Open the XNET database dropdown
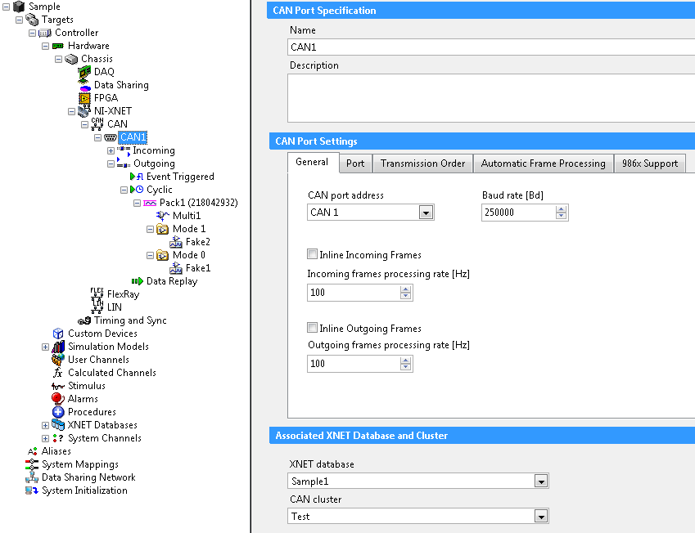The image size is (695, 533). click(x=540, y=481)
